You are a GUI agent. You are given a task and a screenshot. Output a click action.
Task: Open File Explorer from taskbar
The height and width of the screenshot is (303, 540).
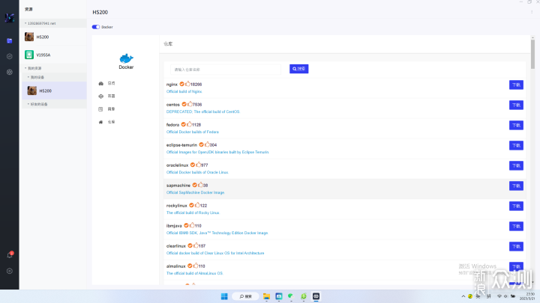[x=266, y=296]
